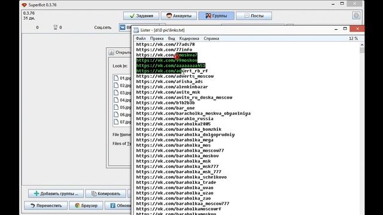Select file 05.jpg in the dialog

click(123, 107)
